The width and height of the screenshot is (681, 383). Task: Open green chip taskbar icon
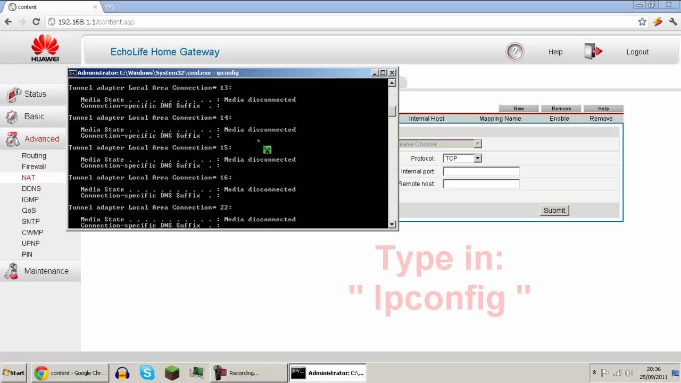pyautogui.click(x=196, y=373)
